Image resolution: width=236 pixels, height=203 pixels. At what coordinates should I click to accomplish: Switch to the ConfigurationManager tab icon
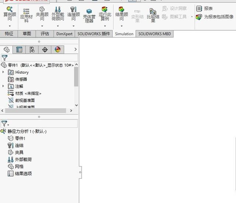(x=32, y=50)
